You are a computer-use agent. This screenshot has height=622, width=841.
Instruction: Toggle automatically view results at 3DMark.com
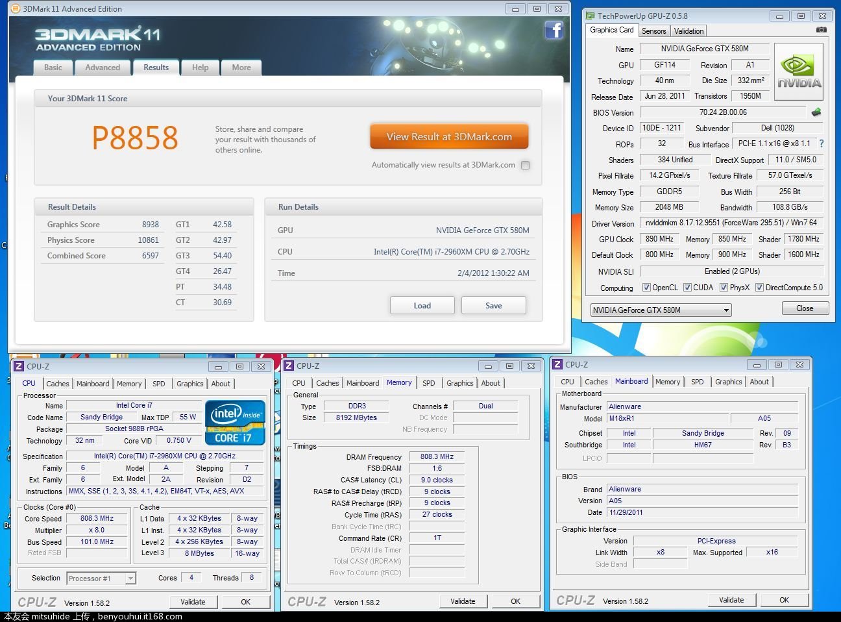click(526, 165)
